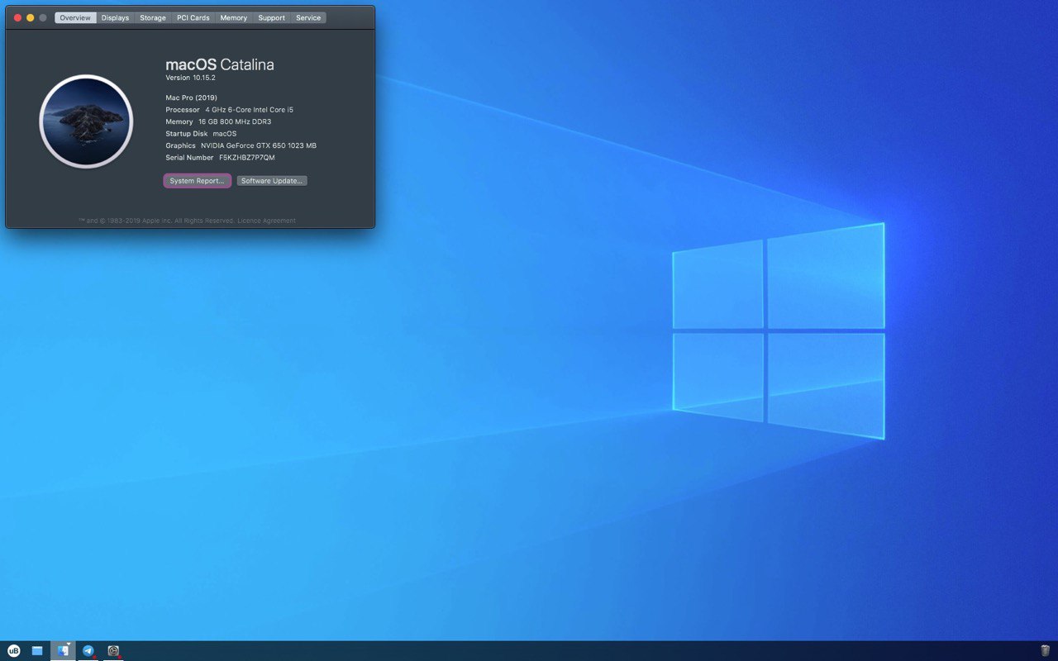Click the System Report... button
Image resolution: width=1058 pixels, height=661 pixels.
(197, 181)
